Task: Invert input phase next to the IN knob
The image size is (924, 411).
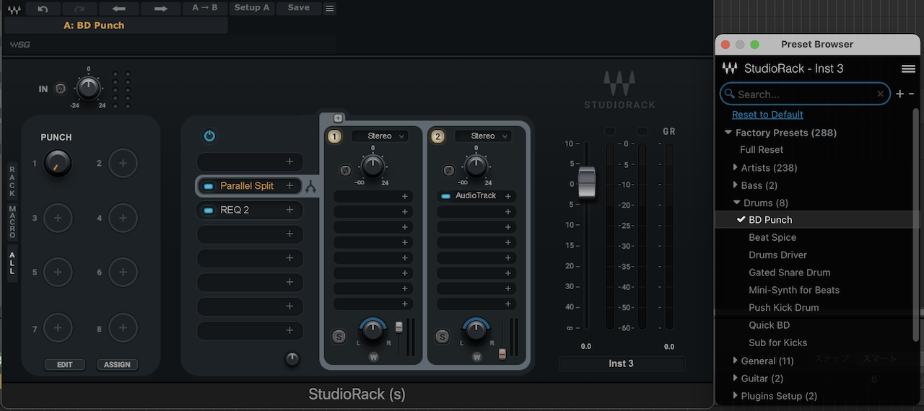Action: pyautogui.click(x=61, y=89)
